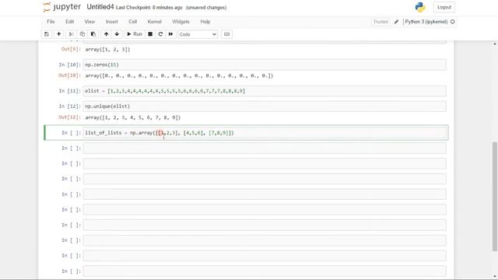
Task: Click the array([1, 2, 3]) output
Action: (107, 50)
